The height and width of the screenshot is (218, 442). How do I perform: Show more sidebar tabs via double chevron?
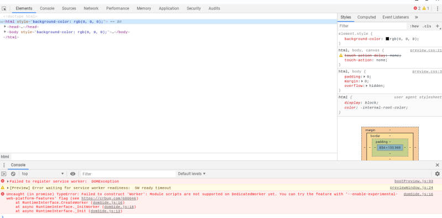[x=417, y=17]
